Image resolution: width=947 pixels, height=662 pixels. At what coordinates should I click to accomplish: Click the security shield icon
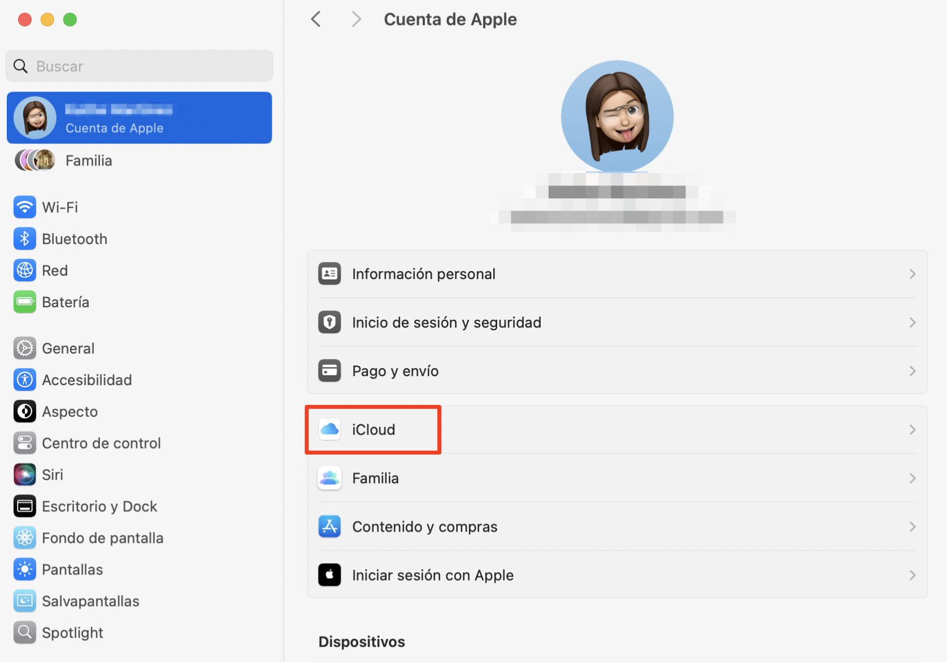pos(329,323)
